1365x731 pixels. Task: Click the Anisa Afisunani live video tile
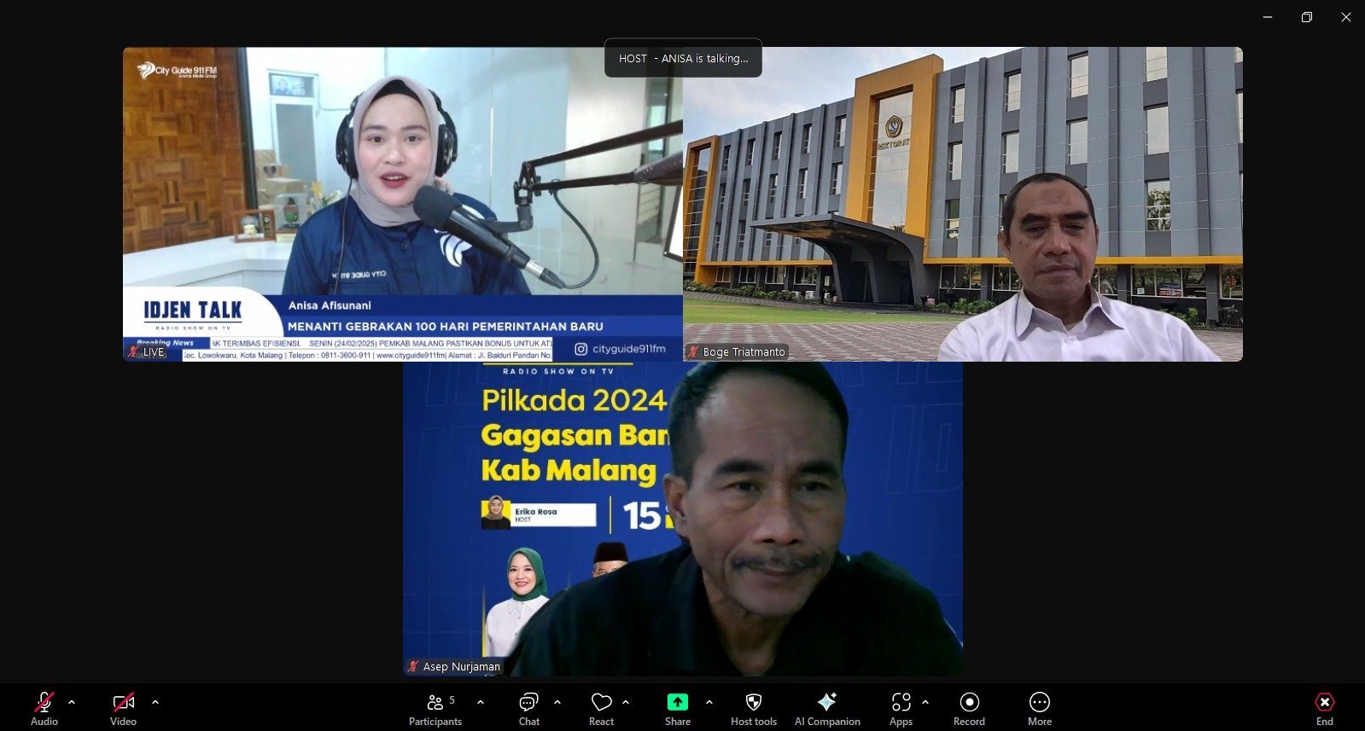pyautogui.click(x=402, y=204)
